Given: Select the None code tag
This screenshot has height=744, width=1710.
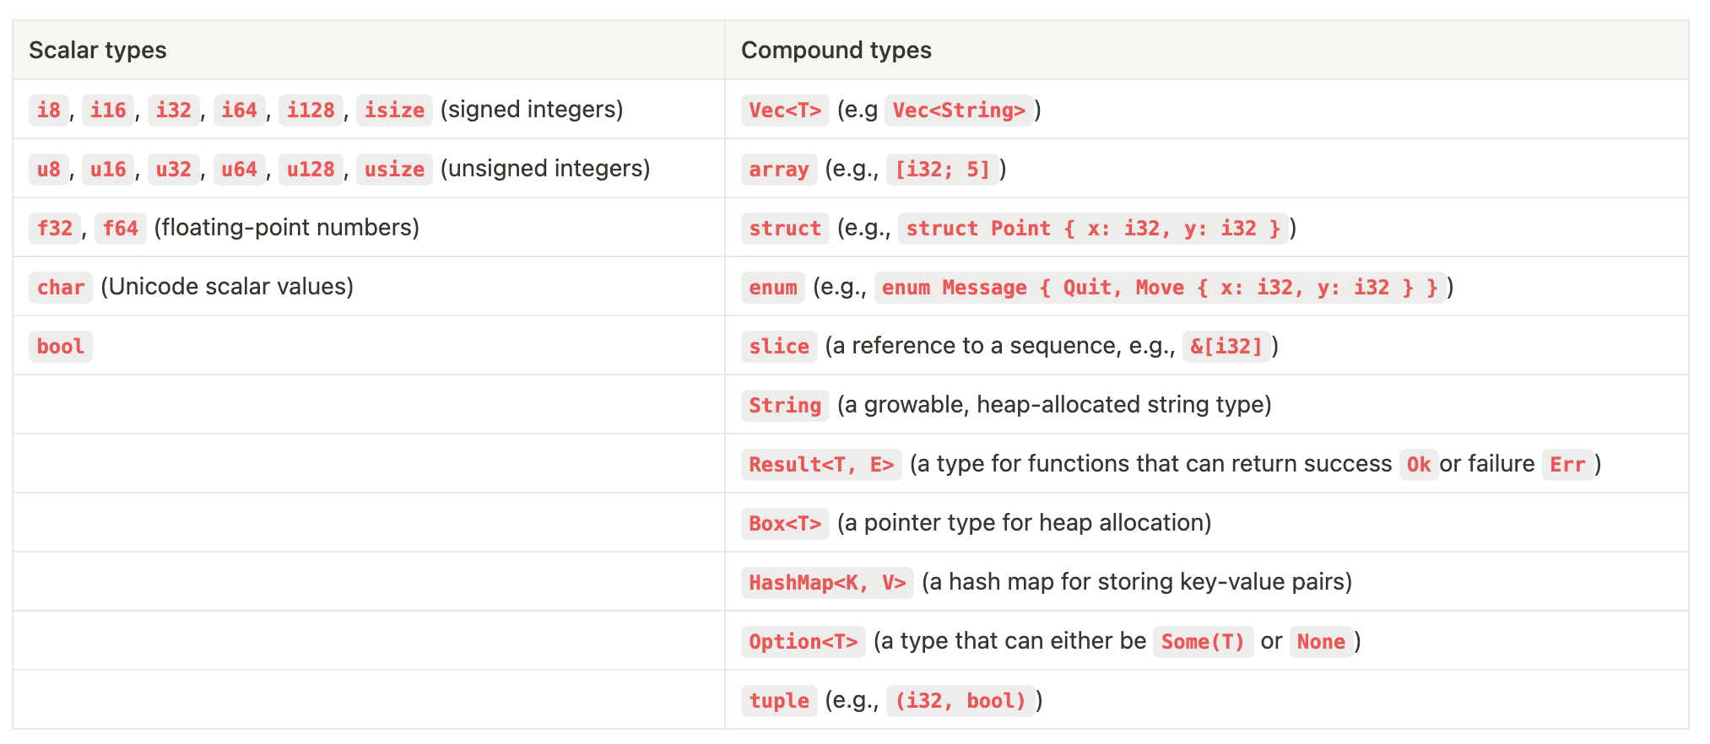Looking at the screenshot, I should point(1321,642).
